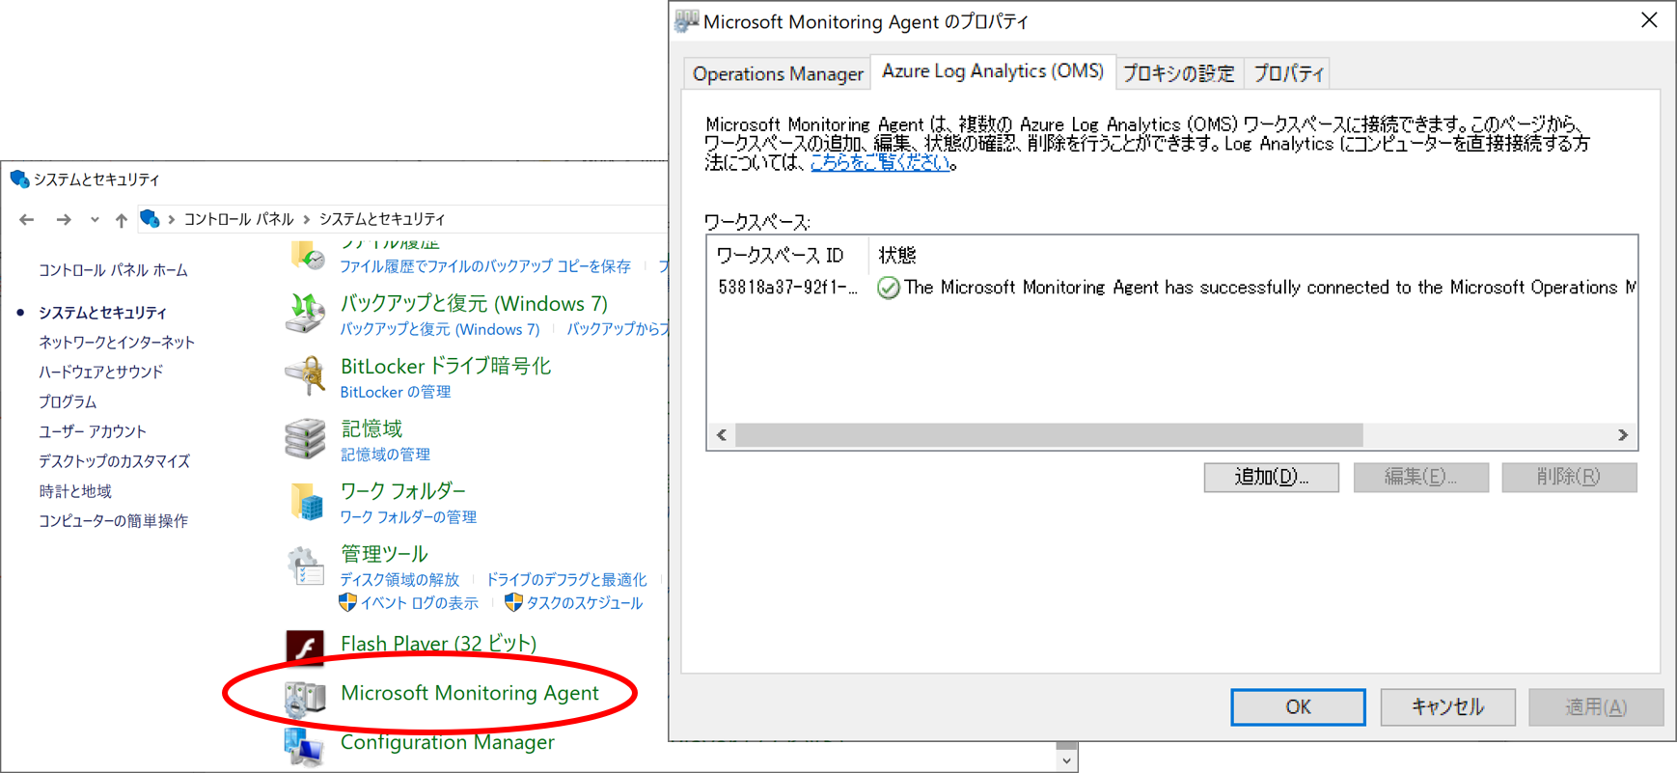Click the 記憶域 drives icon
Screen dimensions: 1677x773
pyautogui.click(x=305, y=439)
